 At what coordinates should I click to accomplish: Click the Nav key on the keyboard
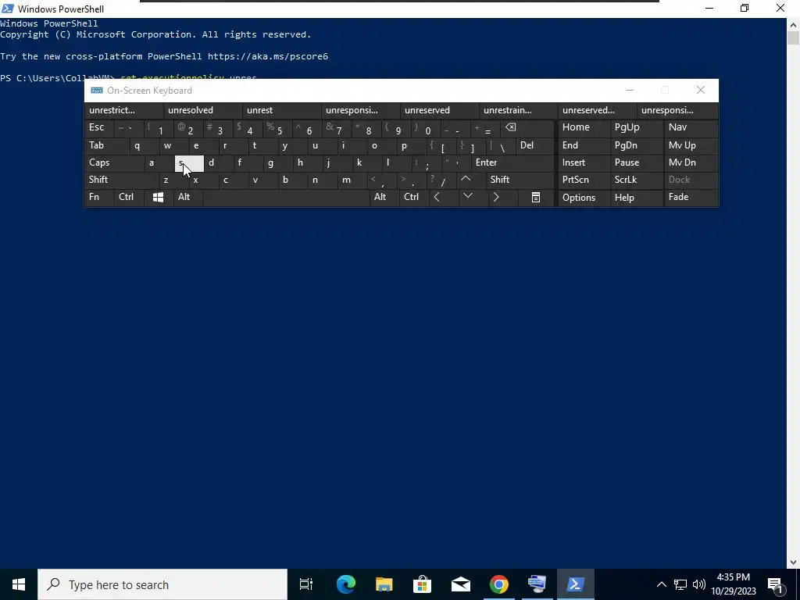pos(691,127)
